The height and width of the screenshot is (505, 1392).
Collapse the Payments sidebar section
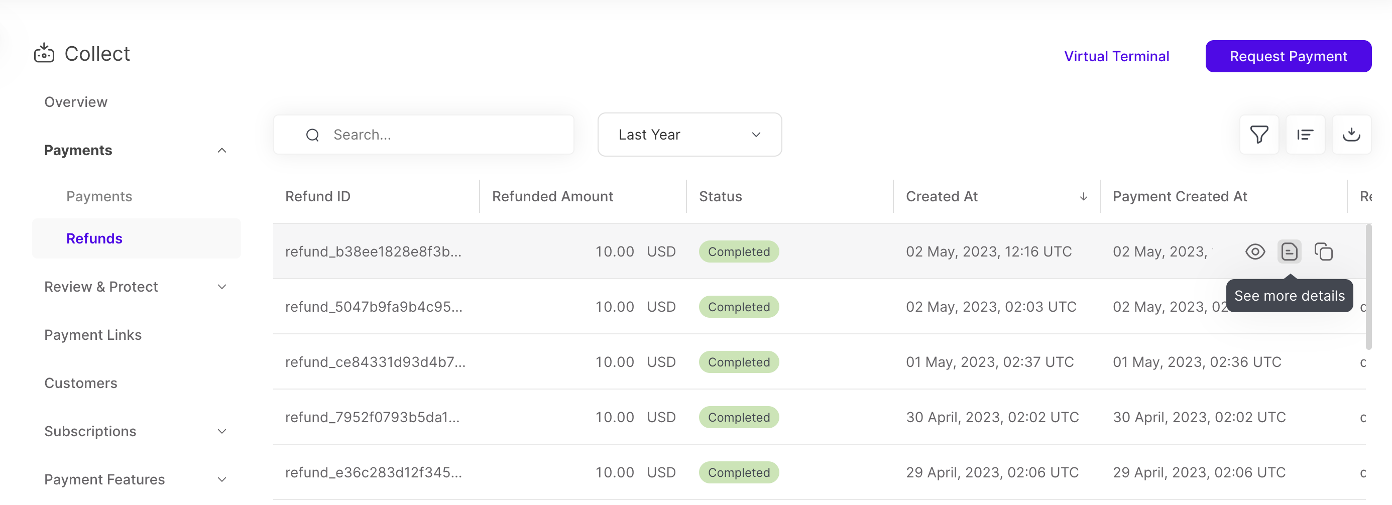pos(221,150)
